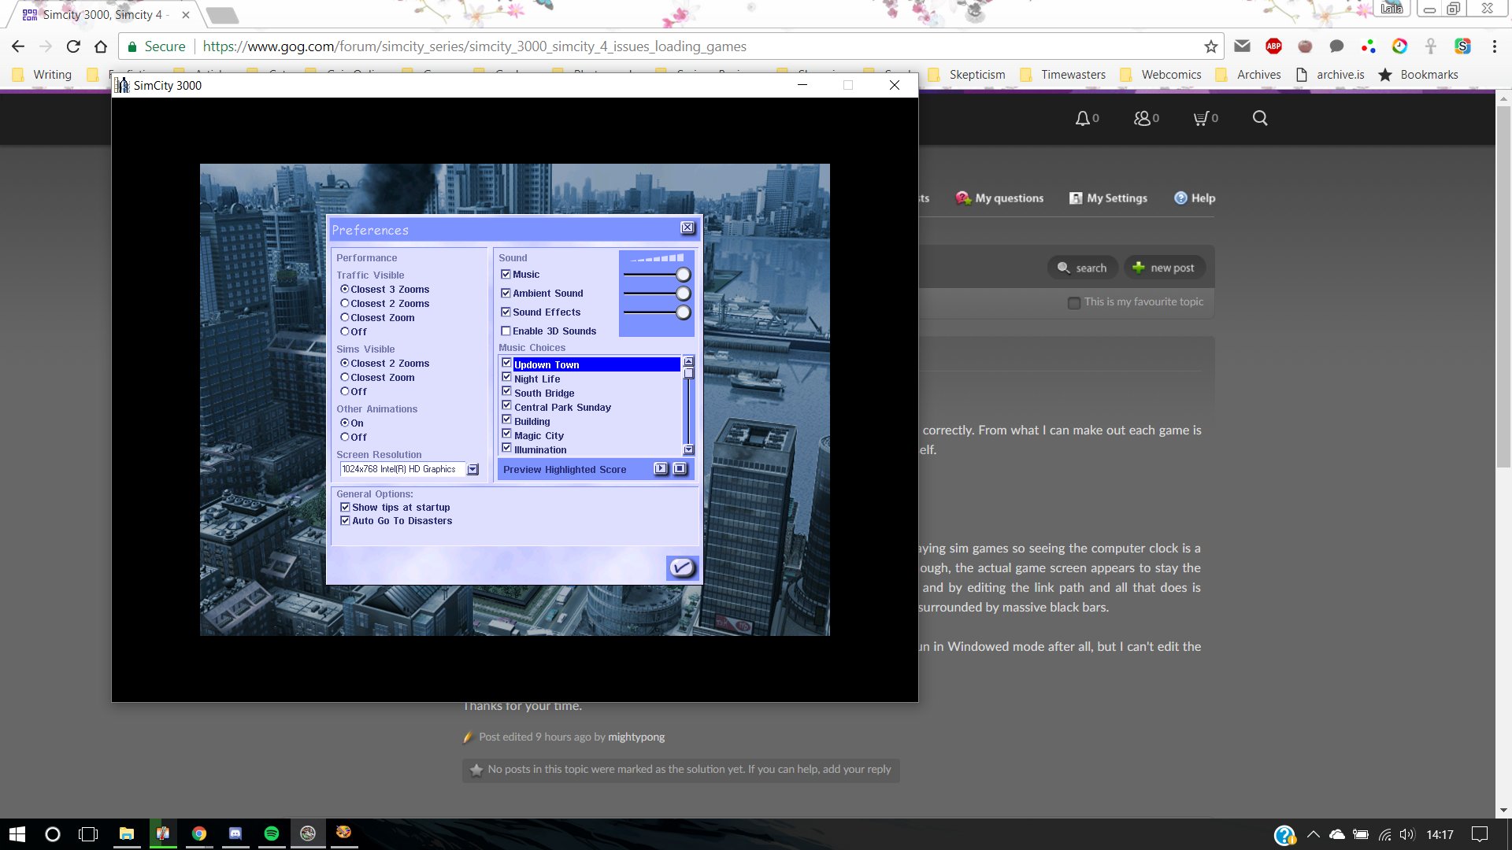This screenshot has height=850, width=1512.
Task: Adjust the Sound Effects volume slider knob
Action: 684,312
